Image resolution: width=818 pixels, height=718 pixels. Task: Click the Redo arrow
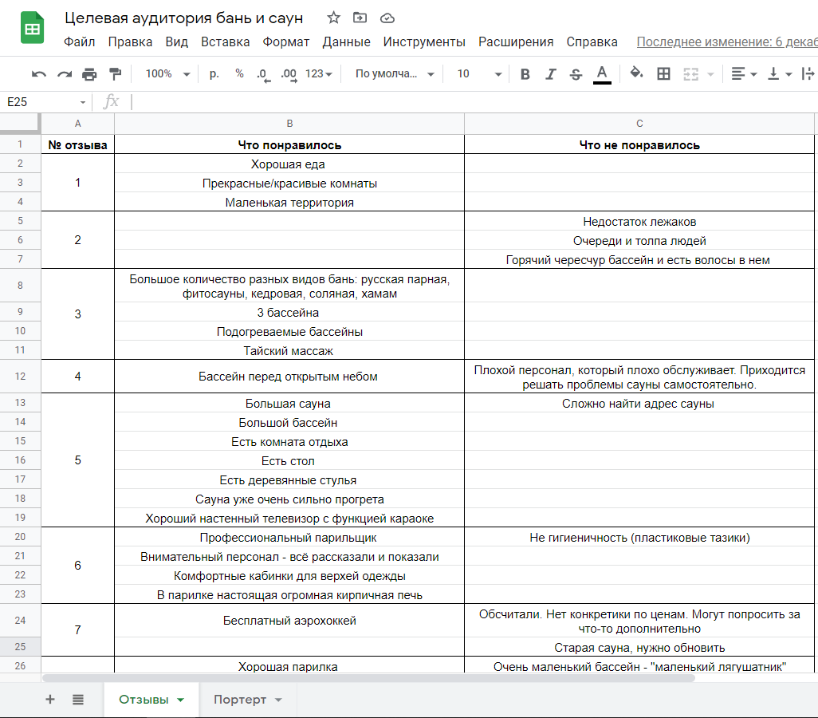(x=64, y=74)
